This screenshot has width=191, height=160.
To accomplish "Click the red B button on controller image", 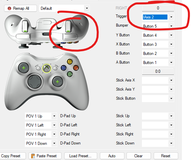I will [x=76, y=68].
